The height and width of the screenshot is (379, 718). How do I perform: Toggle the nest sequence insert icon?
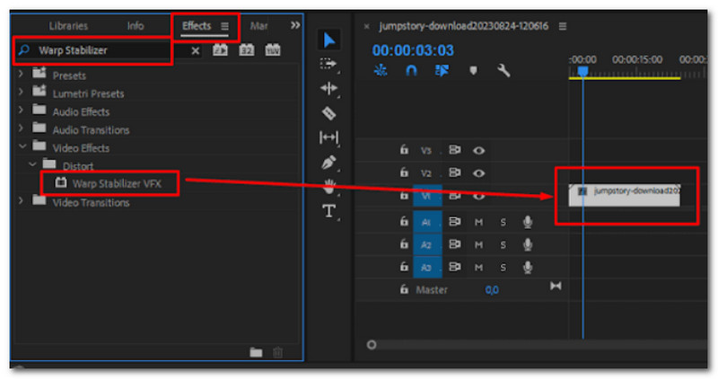coord(381,70)
